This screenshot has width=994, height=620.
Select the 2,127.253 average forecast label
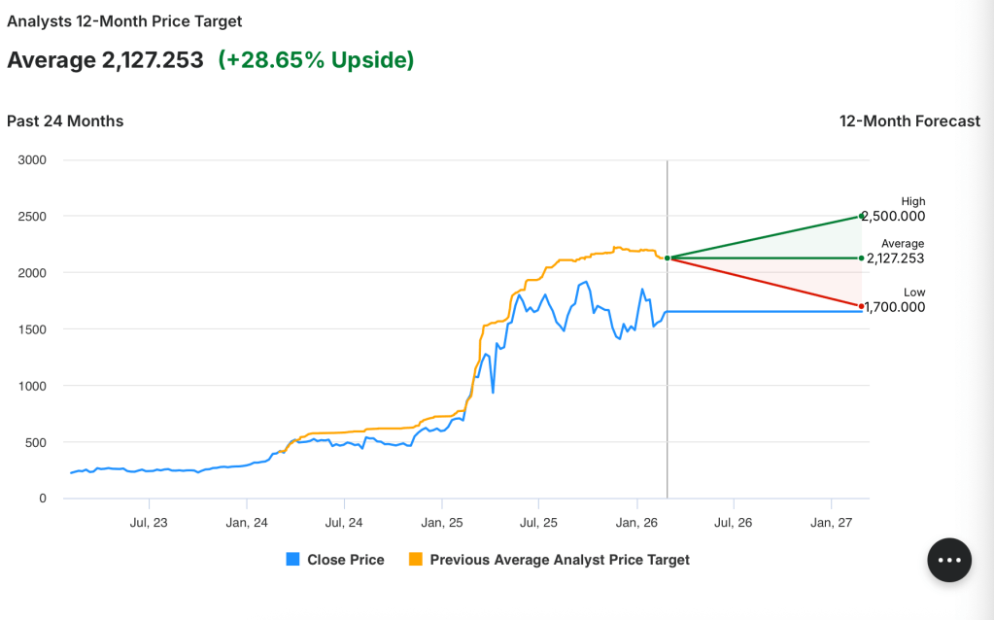pos(895,258)
